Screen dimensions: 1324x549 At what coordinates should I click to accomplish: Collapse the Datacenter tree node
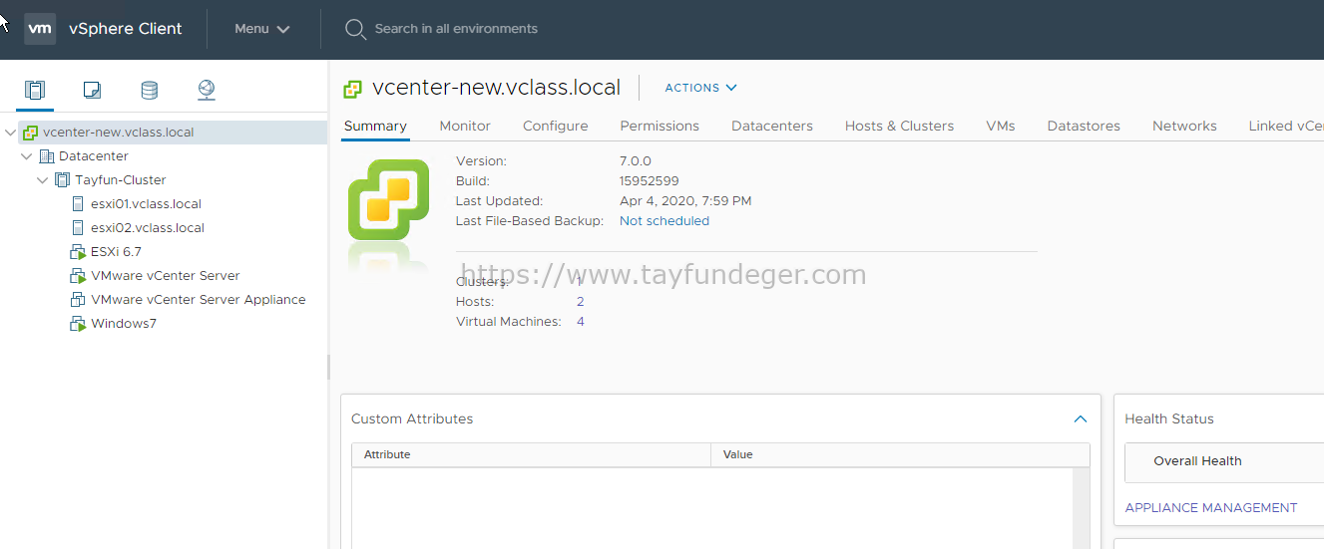click(27, 156)
